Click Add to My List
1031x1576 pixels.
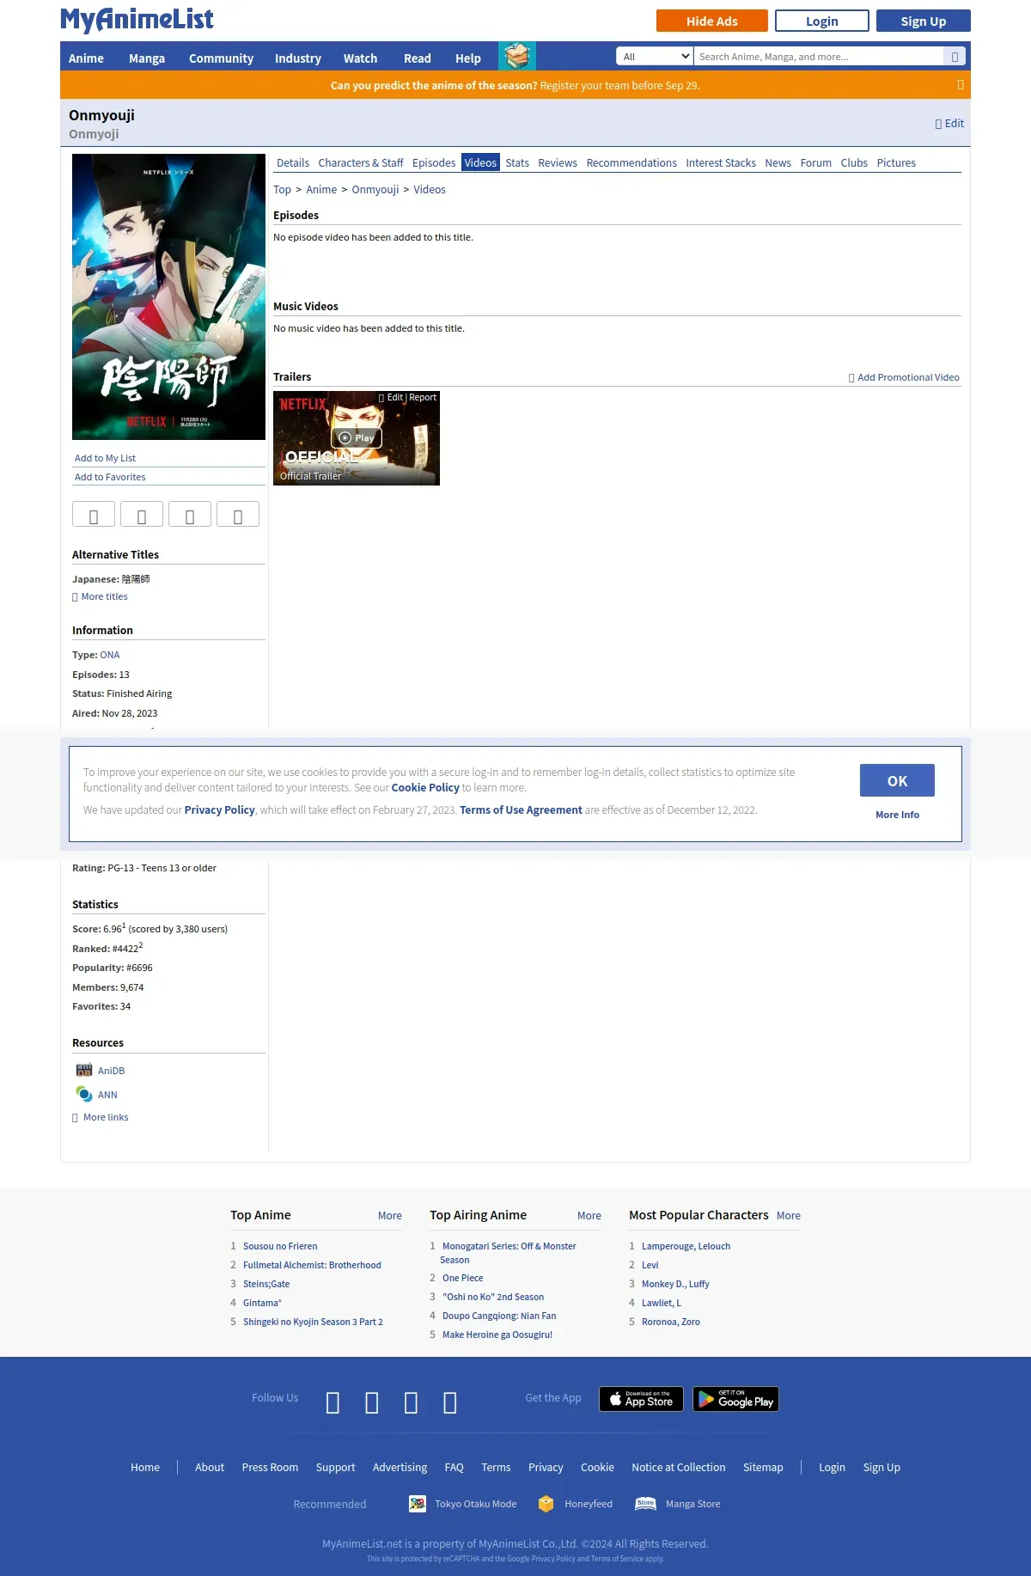[105, 458]
